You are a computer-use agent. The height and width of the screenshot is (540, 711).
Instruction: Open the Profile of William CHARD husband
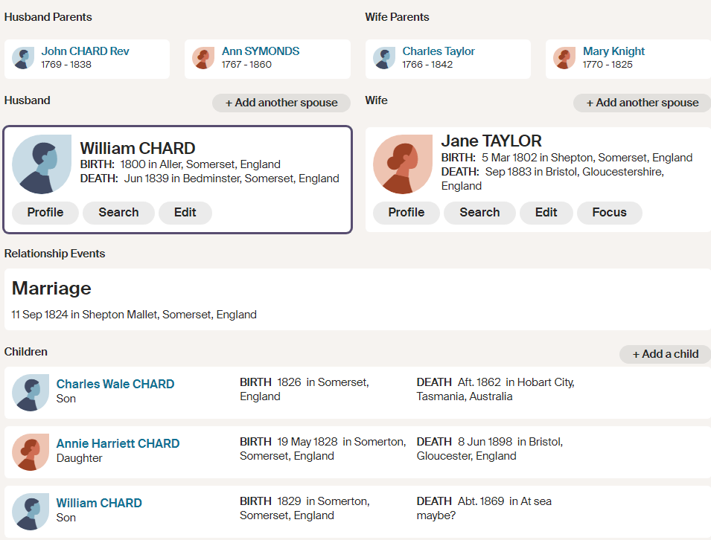(x=45, y=213)
